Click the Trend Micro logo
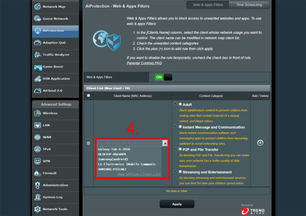The width and height of the screenshot is (306, 216). tap(253, 211)
